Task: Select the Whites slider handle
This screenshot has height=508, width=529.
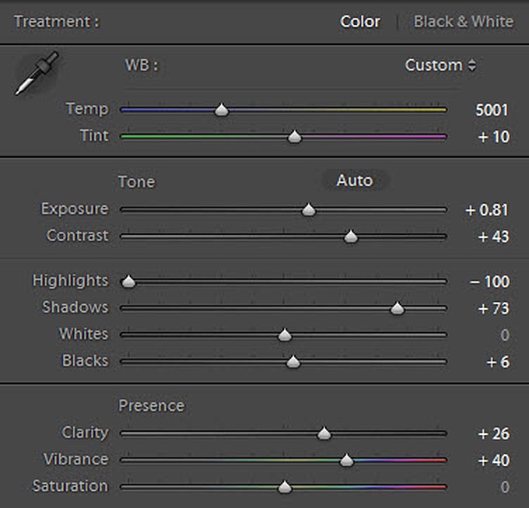Action: click(x=285, y=335)
